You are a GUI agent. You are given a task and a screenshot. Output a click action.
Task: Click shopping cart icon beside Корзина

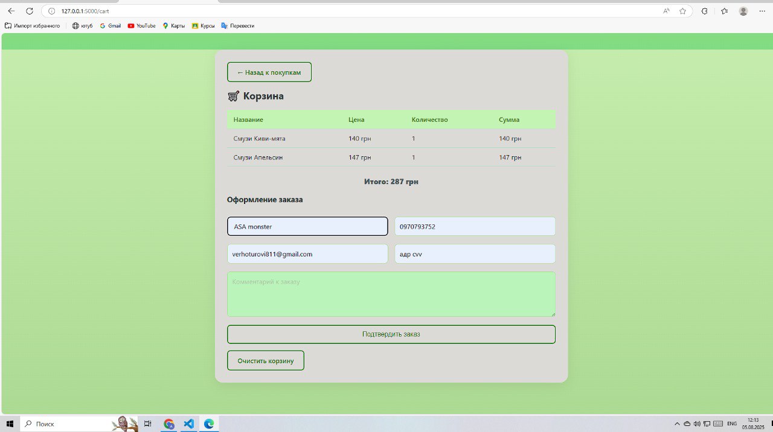[x=234, y=96]
